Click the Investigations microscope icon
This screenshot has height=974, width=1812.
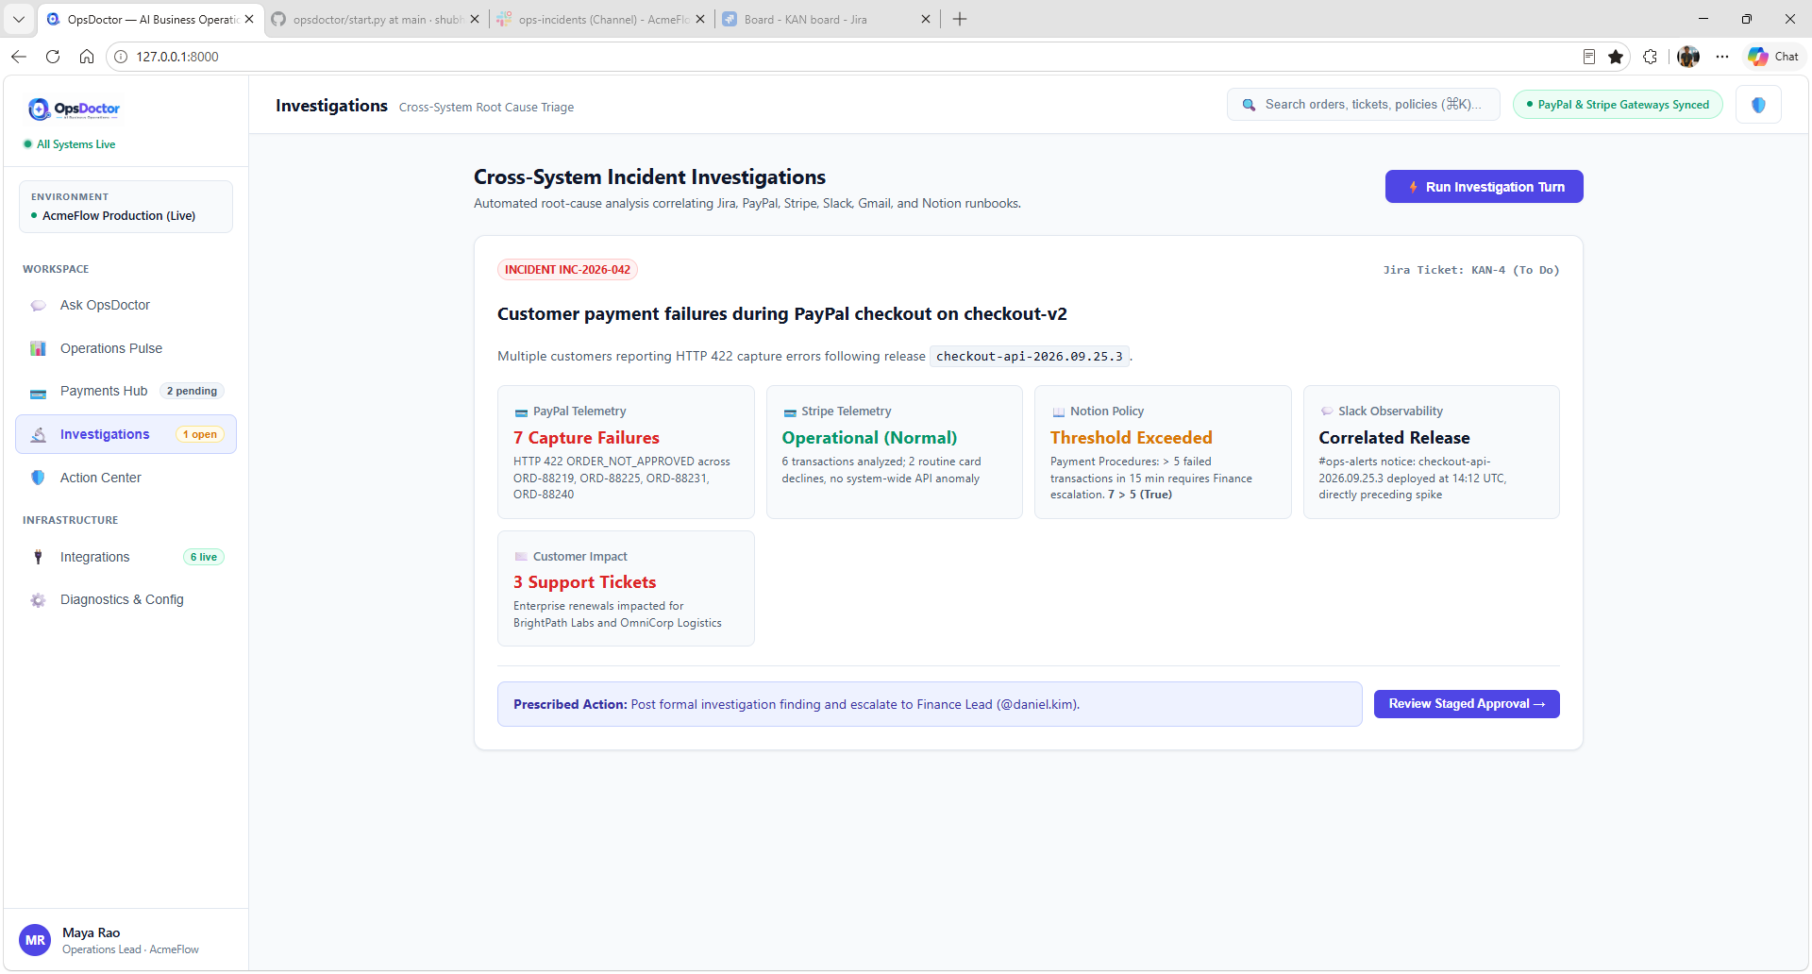pyautogui.click(x=38, y=435)
